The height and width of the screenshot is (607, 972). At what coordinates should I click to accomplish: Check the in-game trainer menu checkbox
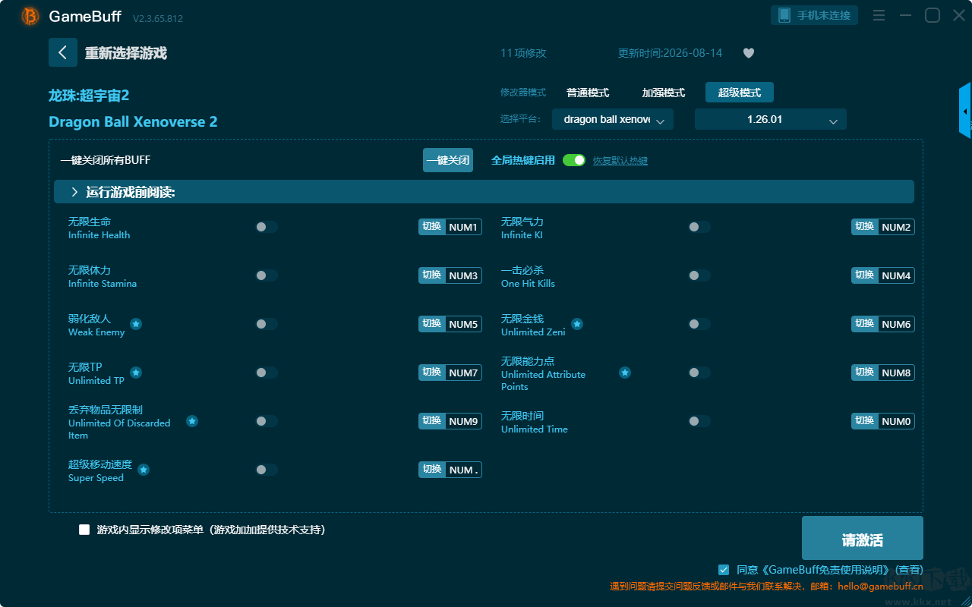(x=84, y=530)
